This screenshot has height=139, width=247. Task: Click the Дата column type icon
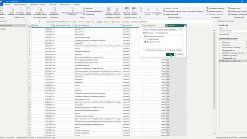33,25
